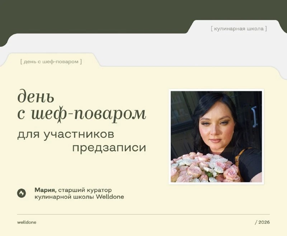Screen dimensions: 287x236
Task: Click the door handle in the photo
Action: tap(254, 117)
